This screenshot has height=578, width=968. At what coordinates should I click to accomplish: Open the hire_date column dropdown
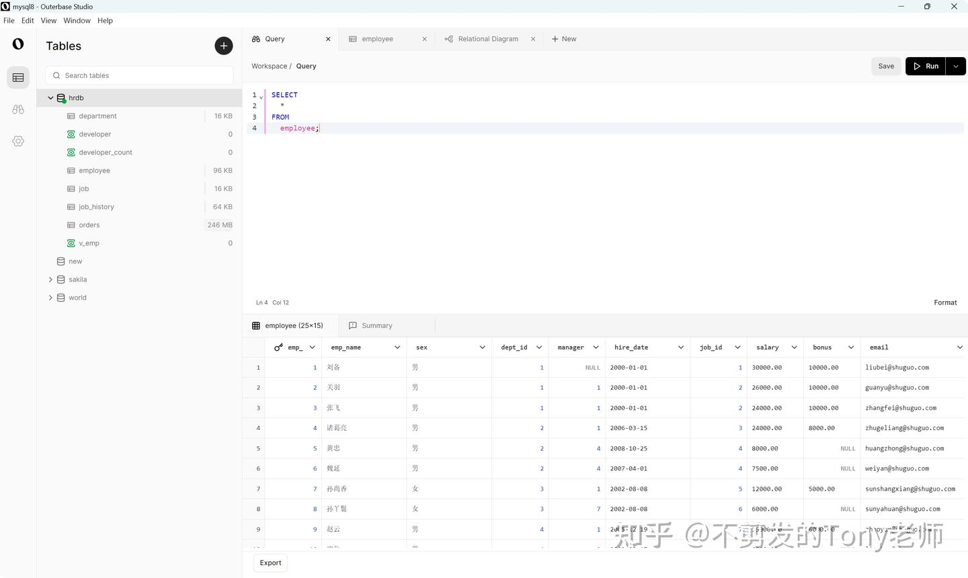click(x=681, y=347)
